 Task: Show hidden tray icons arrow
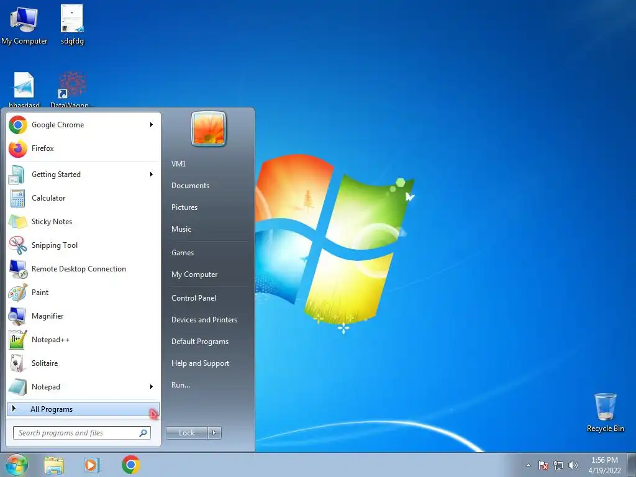[x=528, y=465]
